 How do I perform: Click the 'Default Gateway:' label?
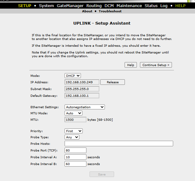pos(44,96)
